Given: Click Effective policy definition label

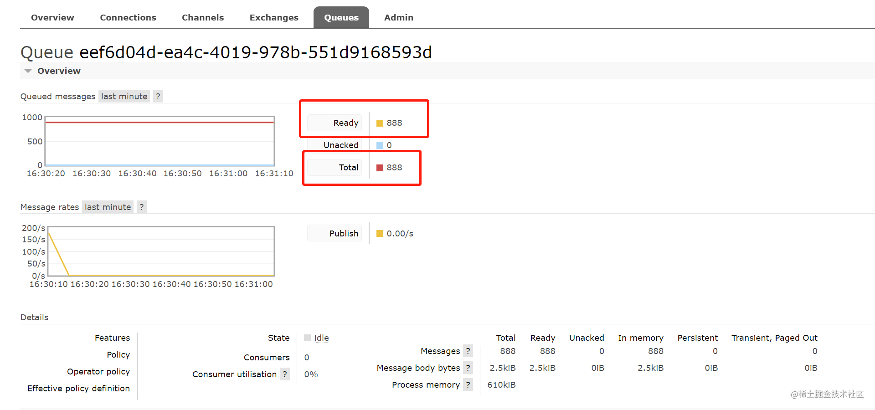Looking at the screenshot, I should pos(78,389).
